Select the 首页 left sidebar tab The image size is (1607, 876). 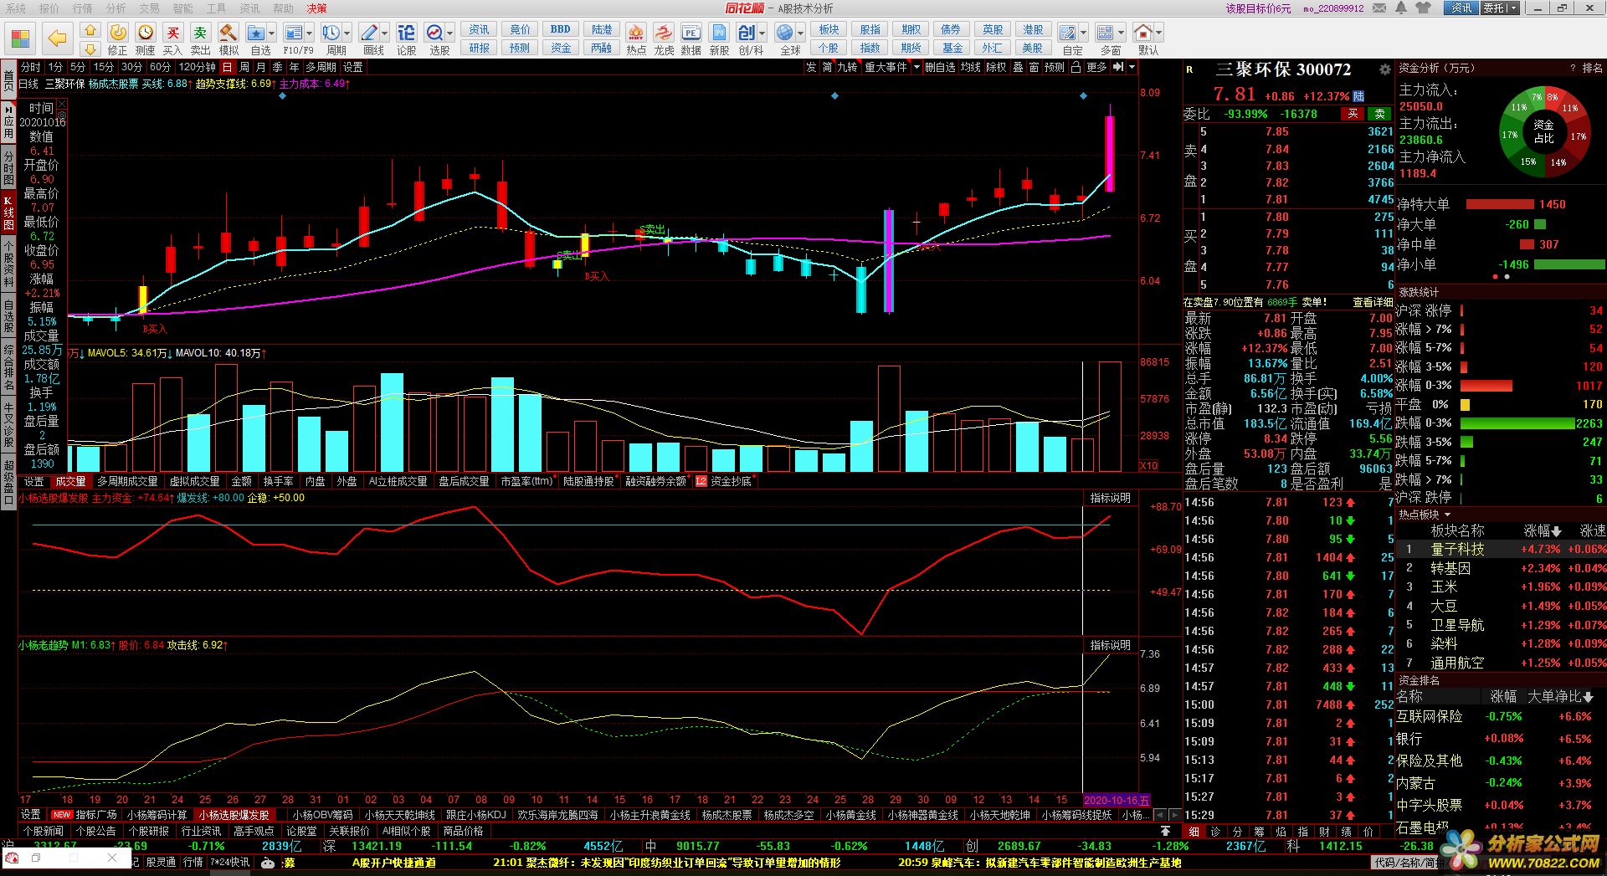(x=8, y=79)
